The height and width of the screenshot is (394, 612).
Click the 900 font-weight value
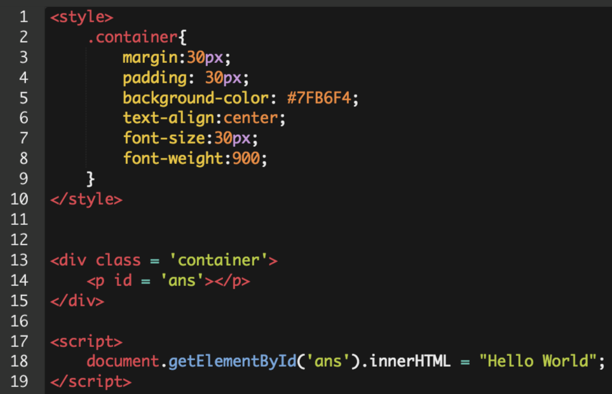[247, 158]
